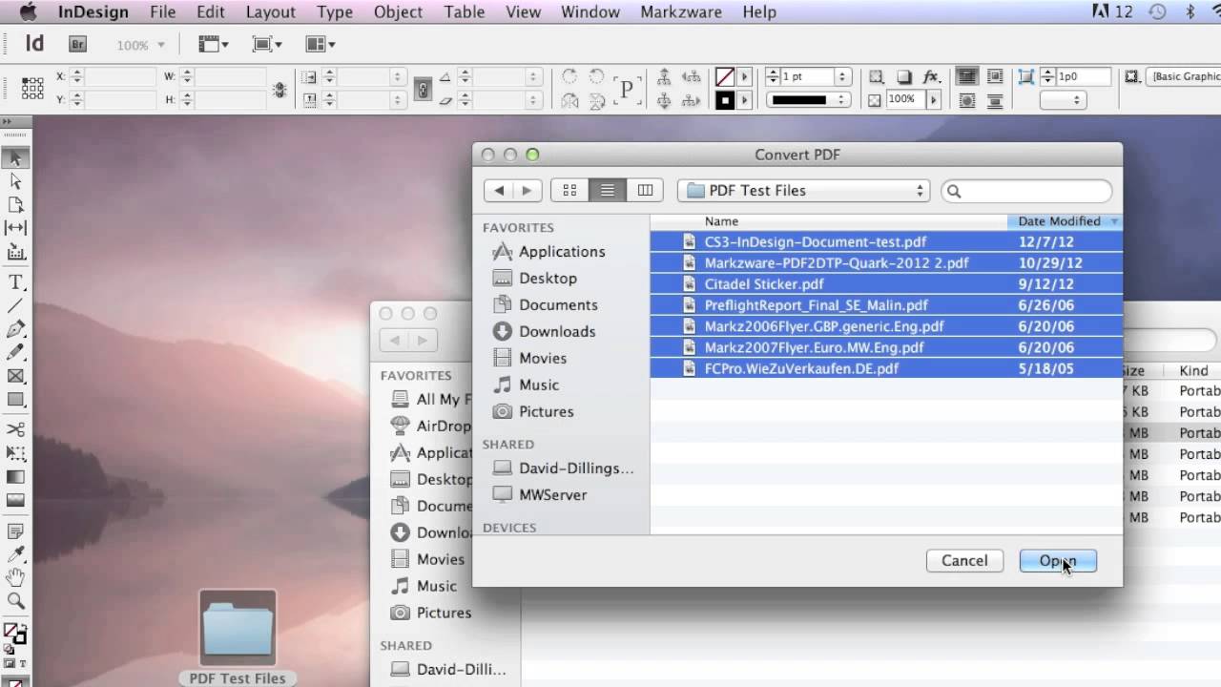This screenshot has width=1221, height=687.
Task: Open the PDF Test Files folder dropdown
Action: pos(803,191)
